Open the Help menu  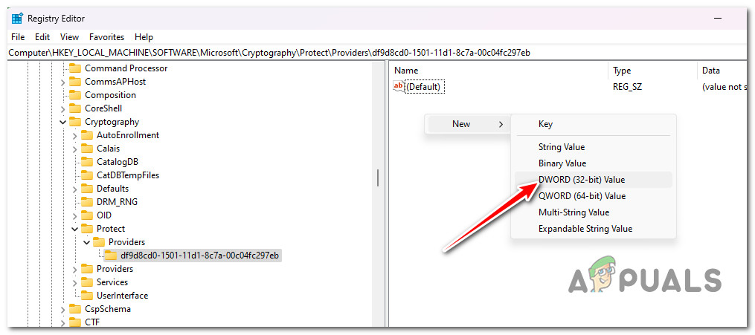(x=144, y=37)
